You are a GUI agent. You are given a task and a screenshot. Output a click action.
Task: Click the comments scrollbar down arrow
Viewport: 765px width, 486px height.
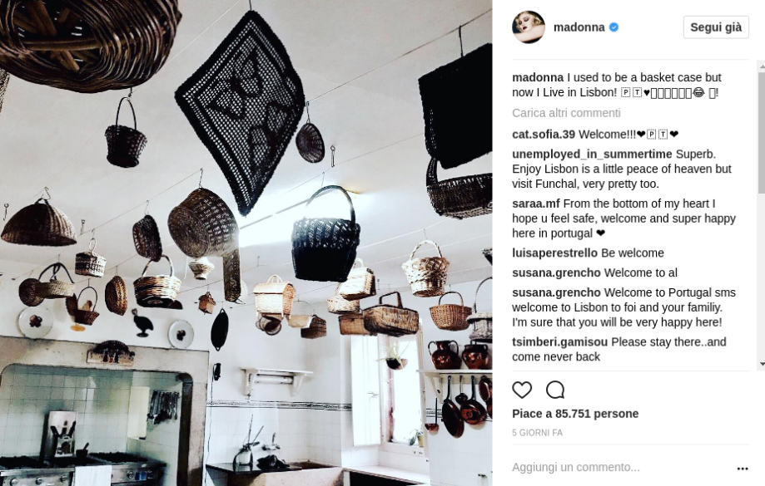point(761,364)
